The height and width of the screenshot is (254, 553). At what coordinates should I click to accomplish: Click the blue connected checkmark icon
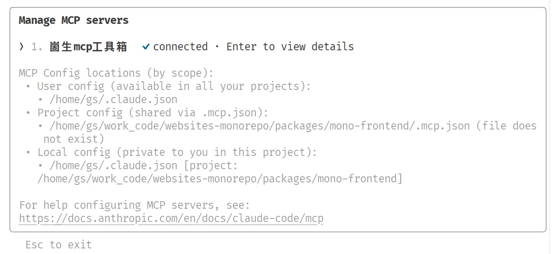point(146,47)
